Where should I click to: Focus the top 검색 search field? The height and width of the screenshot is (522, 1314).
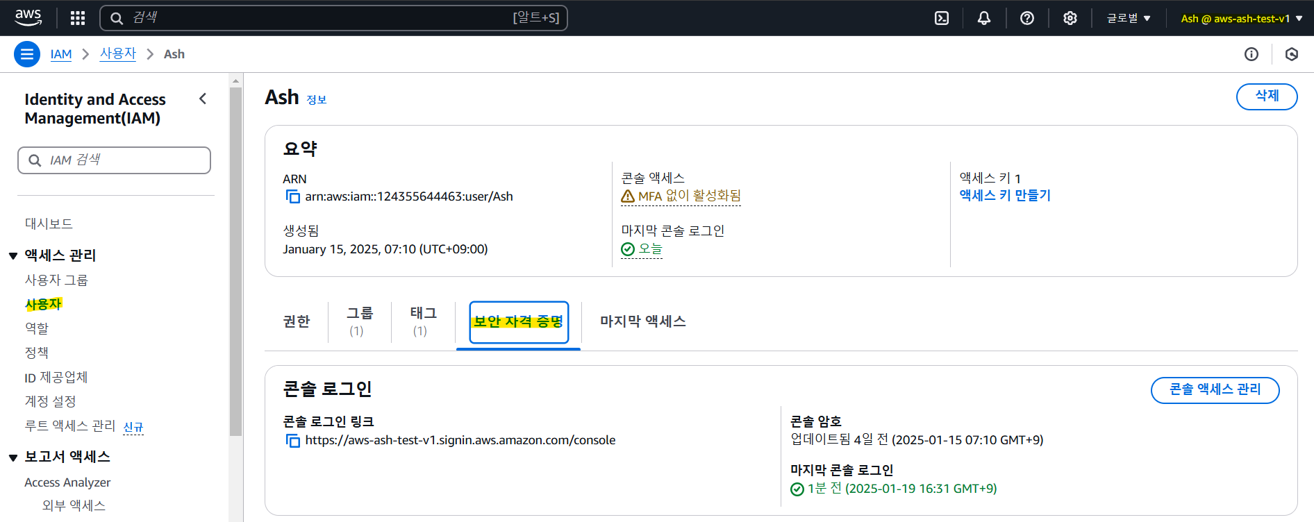tap(333, 18)
